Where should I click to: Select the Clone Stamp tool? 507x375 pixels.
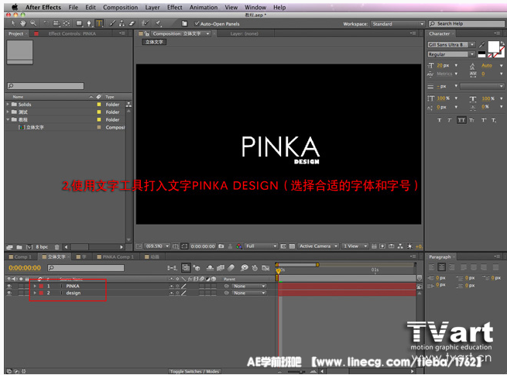(x=122, y=23)
